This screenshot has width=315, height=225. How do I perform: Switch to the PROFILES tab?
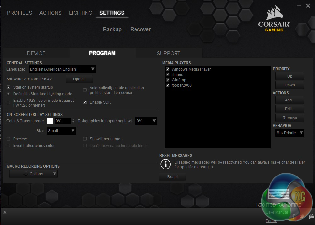click(20, 13)
